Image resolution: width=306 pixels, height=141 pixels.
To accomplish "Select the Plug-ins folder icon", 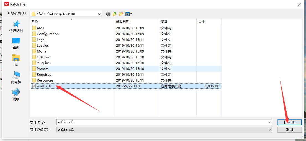I will (34, 63).
